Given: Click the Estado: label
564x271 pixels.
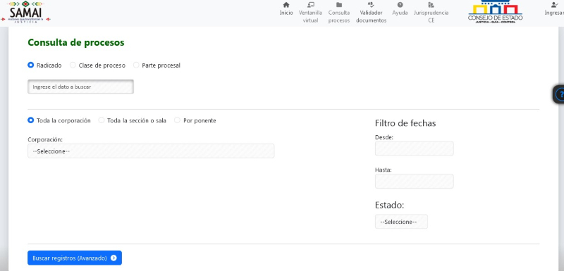Looking at the screenshot, I should 390,205.
